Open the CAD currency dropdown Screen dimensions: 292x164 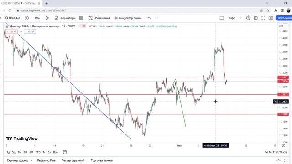pyautogui.click(x=283, y=26)
